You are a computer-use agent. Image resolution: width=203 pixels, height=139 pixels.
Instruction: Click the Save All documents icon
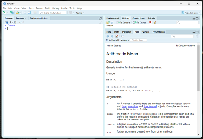(x=29, y=13)
